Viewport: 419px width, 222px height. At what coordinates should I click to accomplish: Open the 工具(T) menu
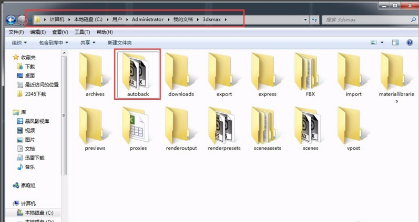coord(82,32)
